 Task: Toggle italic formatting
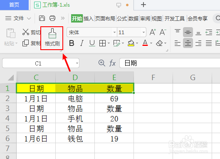click(x=82, y=43)
